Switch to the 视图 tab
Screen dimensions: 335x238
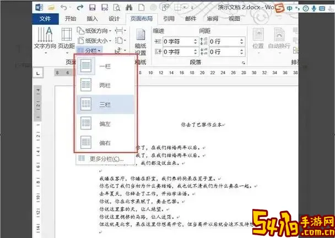point(234,19)
